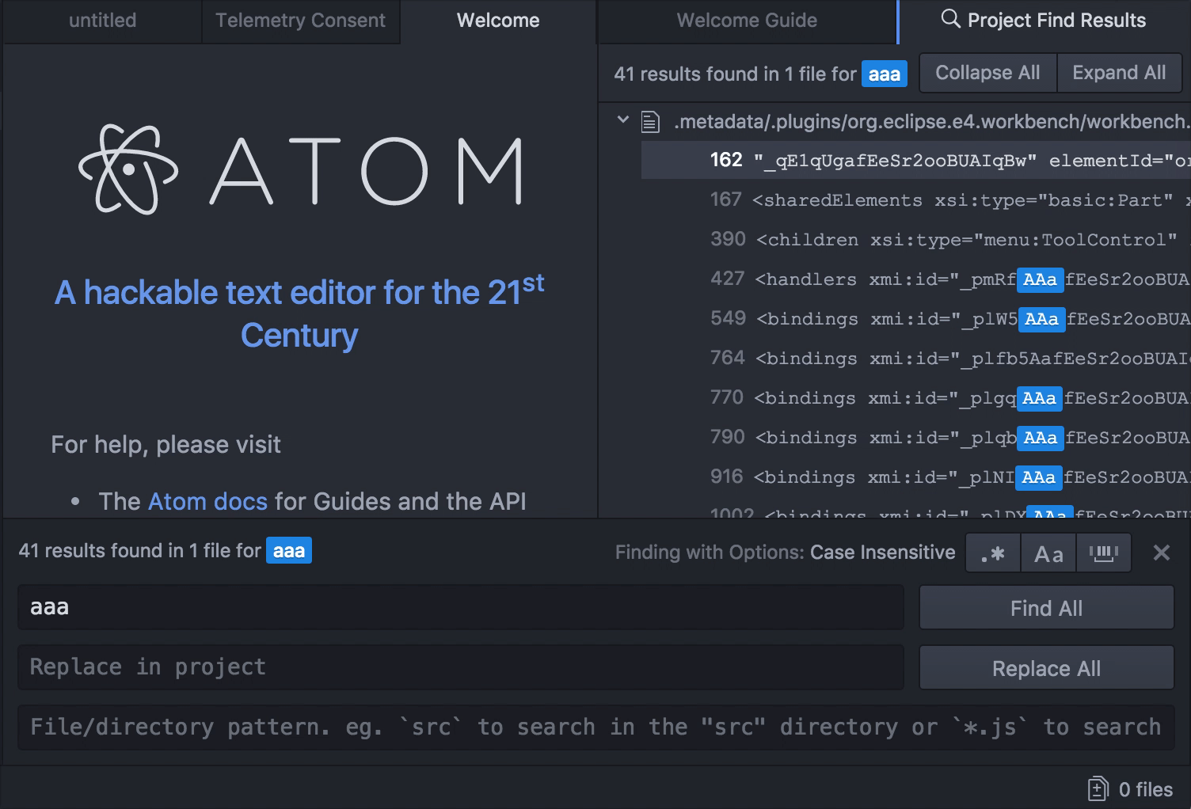
Task: Open the Atom docs link
Action: (207, 501)
